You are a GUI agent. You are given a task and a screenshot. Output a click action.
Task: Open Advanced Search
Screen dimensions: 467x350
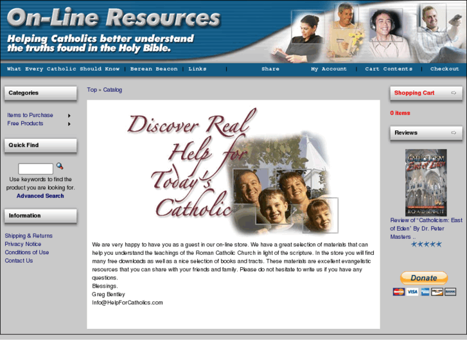tap(40, 196)
